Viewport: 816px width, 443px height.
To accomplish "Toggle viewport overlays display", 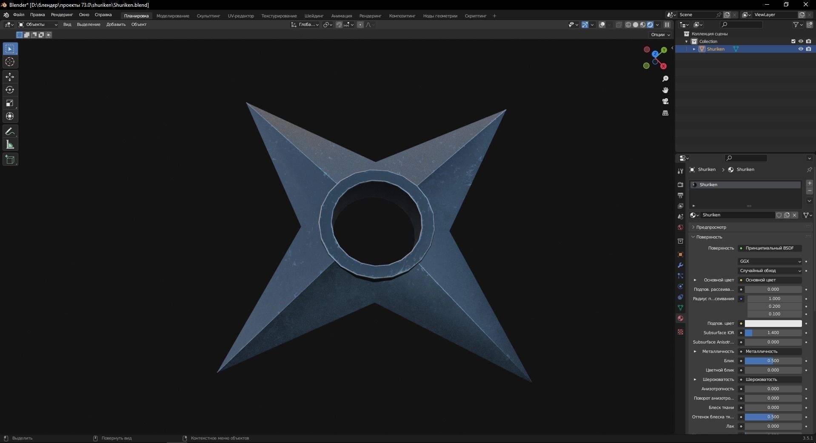I will pyautogui.click(x=602, y=25).
